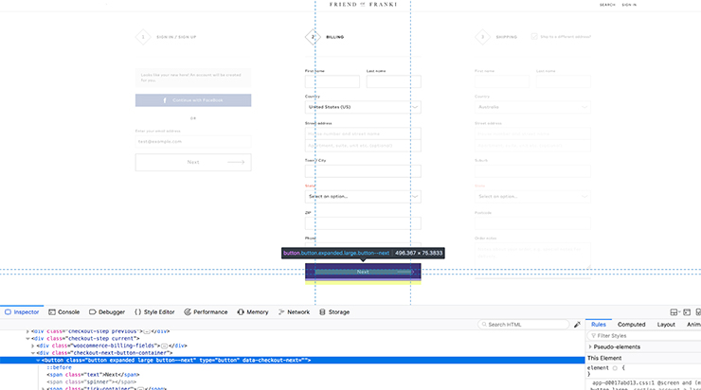Click the SEARCH link in site header
701x390 pixels.
click(607, 5)
